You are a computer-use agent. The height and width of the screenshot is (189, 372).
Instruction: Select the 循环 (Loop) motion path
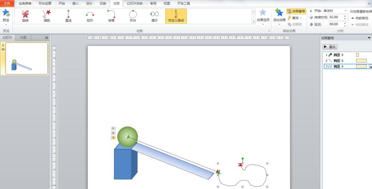coord(154,16)
